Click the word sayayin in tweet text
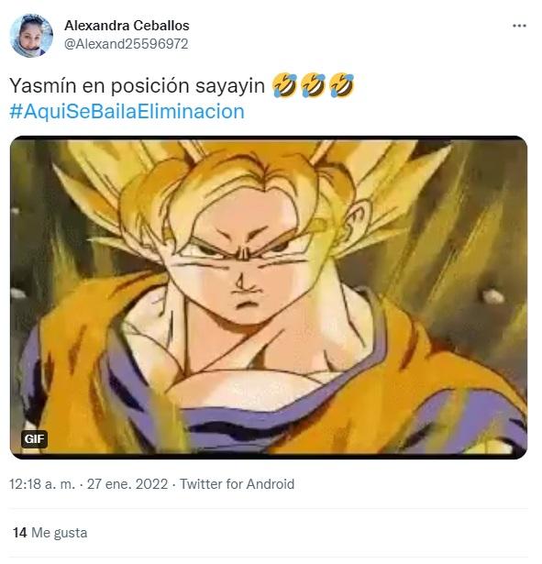Screen dimensions: 542x564 tap(230, 86)
